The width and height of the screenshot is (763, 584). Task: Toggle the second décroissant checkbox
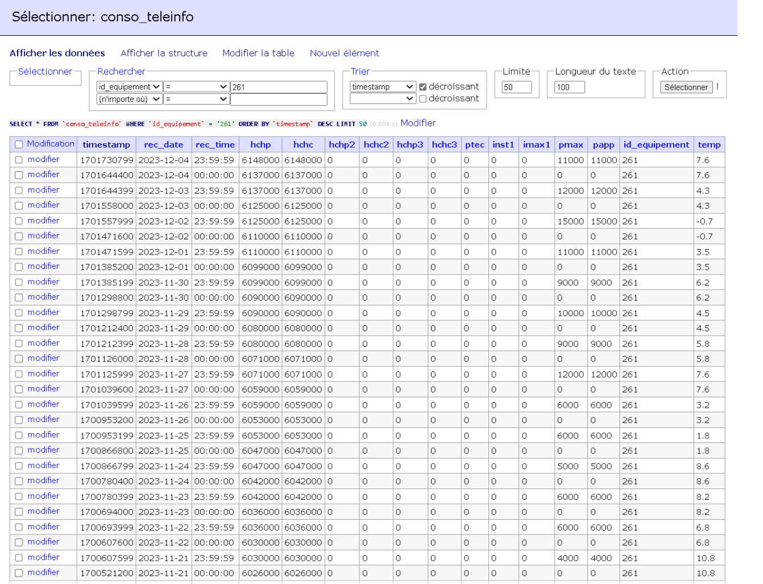[x=422, y=99]
